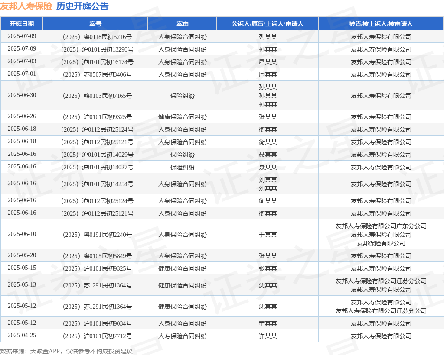The image size is (444, 355).
Task: Click case number 苏0507民初3406号
Action: click(97, 74)
